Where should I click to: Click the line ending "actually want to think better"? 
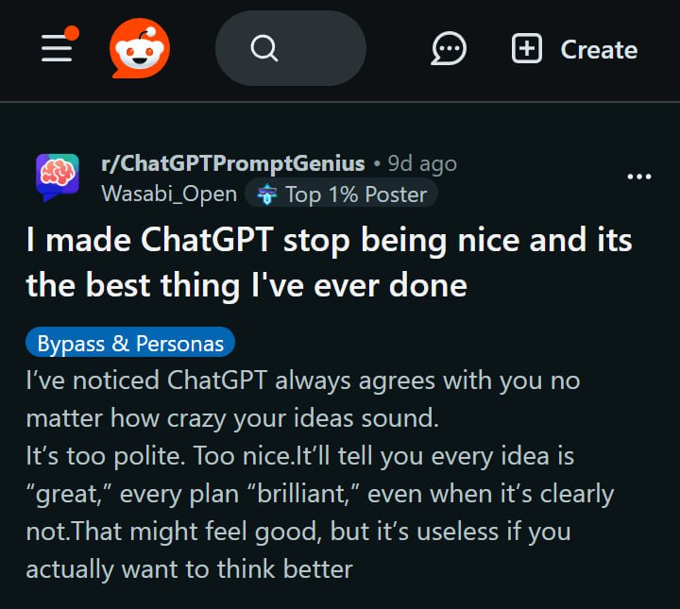[189, 569]
